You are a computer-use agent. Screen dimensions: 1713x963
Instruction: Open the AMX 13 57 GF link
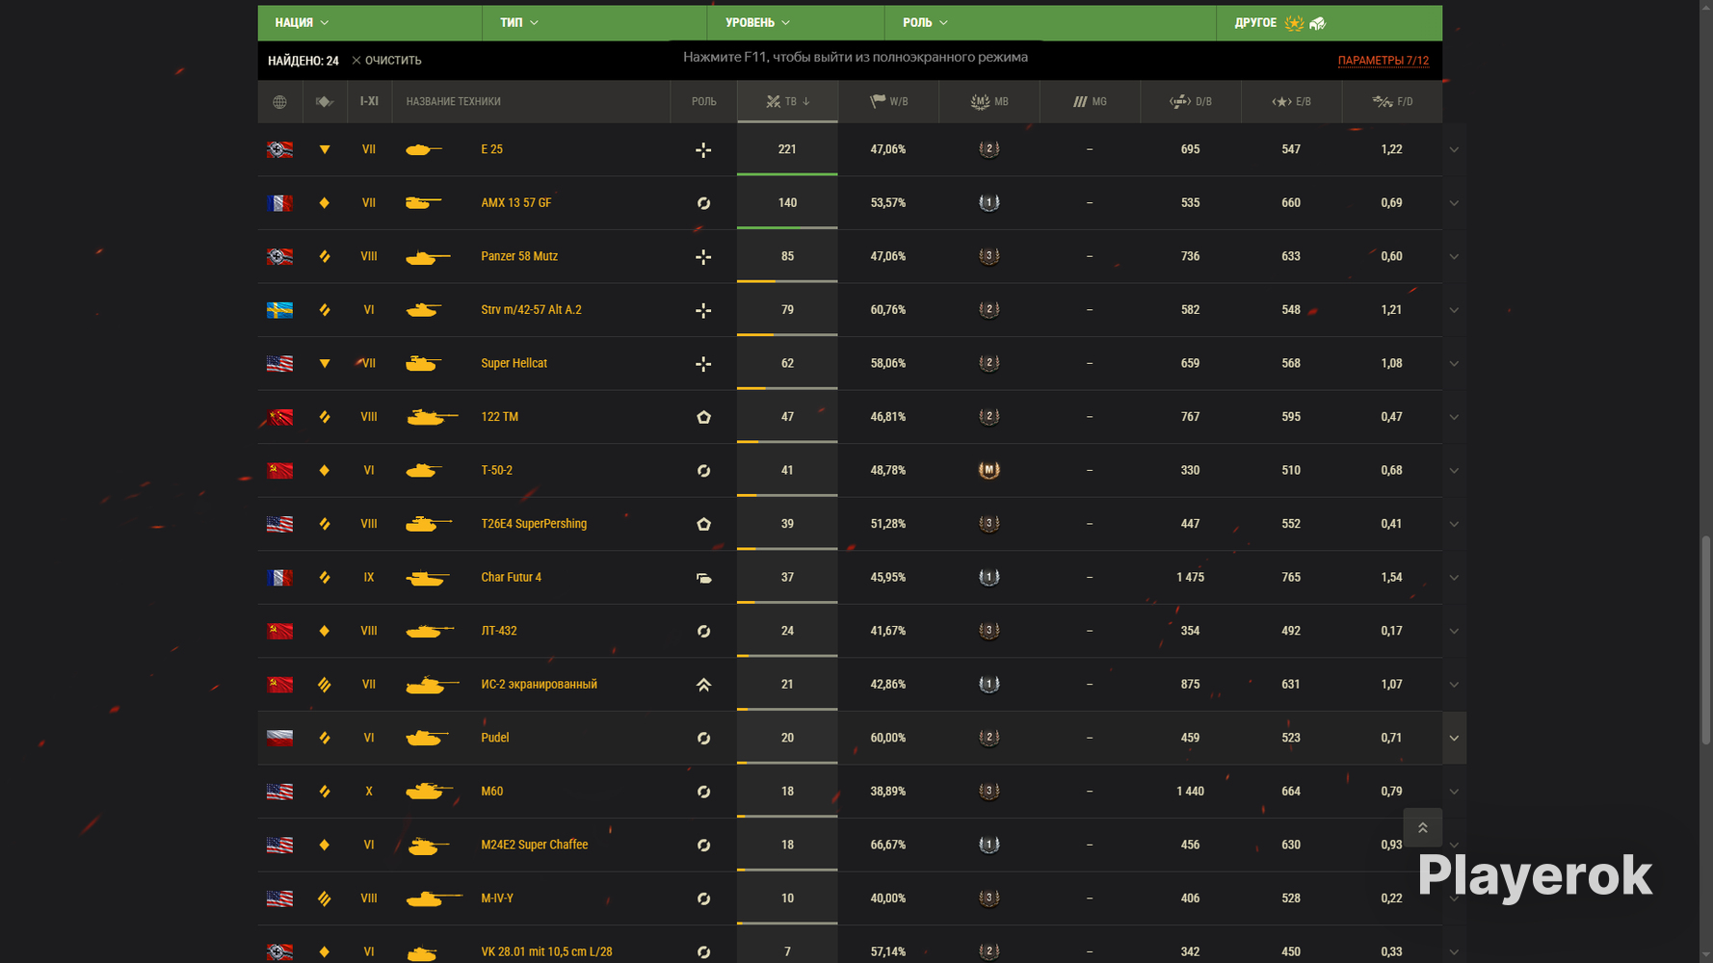click(516, 203)
